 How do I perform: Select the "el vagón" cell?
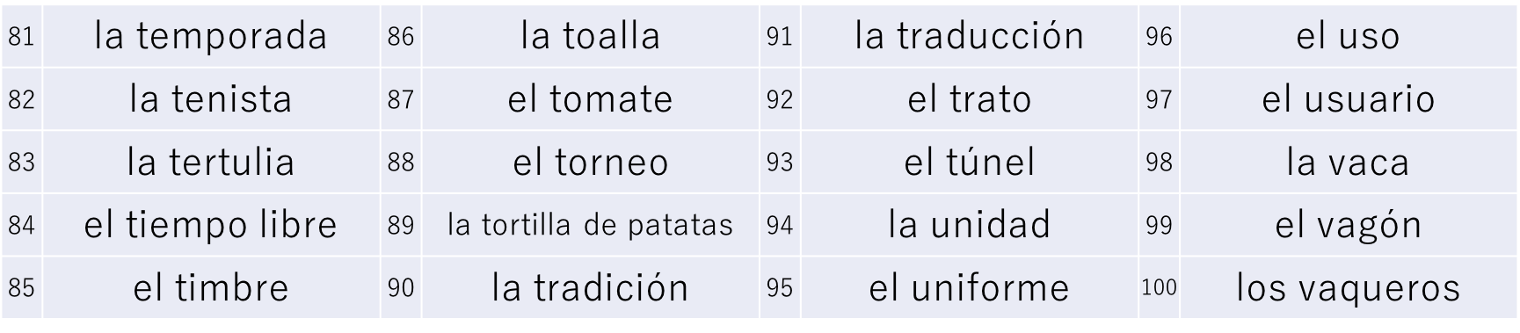tap(1349, 225)
